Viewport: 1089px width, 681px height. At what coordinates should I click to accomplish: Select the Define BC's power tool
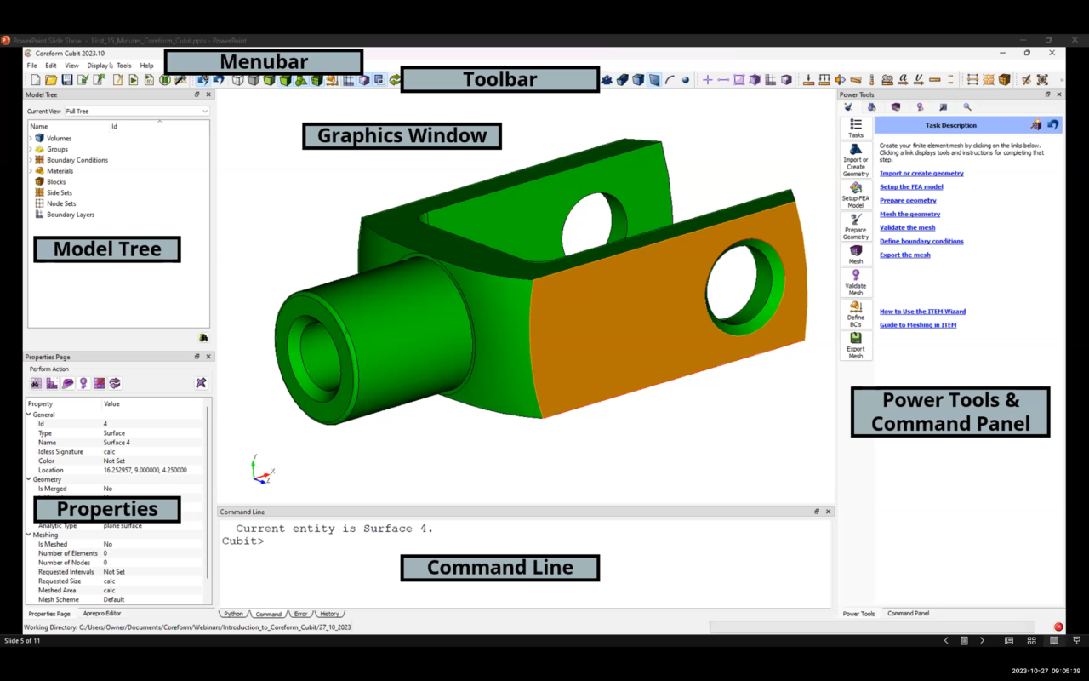coord(856,314)
